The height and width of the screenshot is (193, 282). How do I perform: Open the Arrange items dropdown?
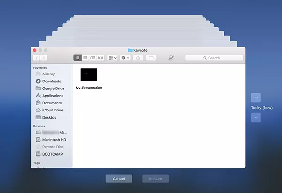click(113, 58)
